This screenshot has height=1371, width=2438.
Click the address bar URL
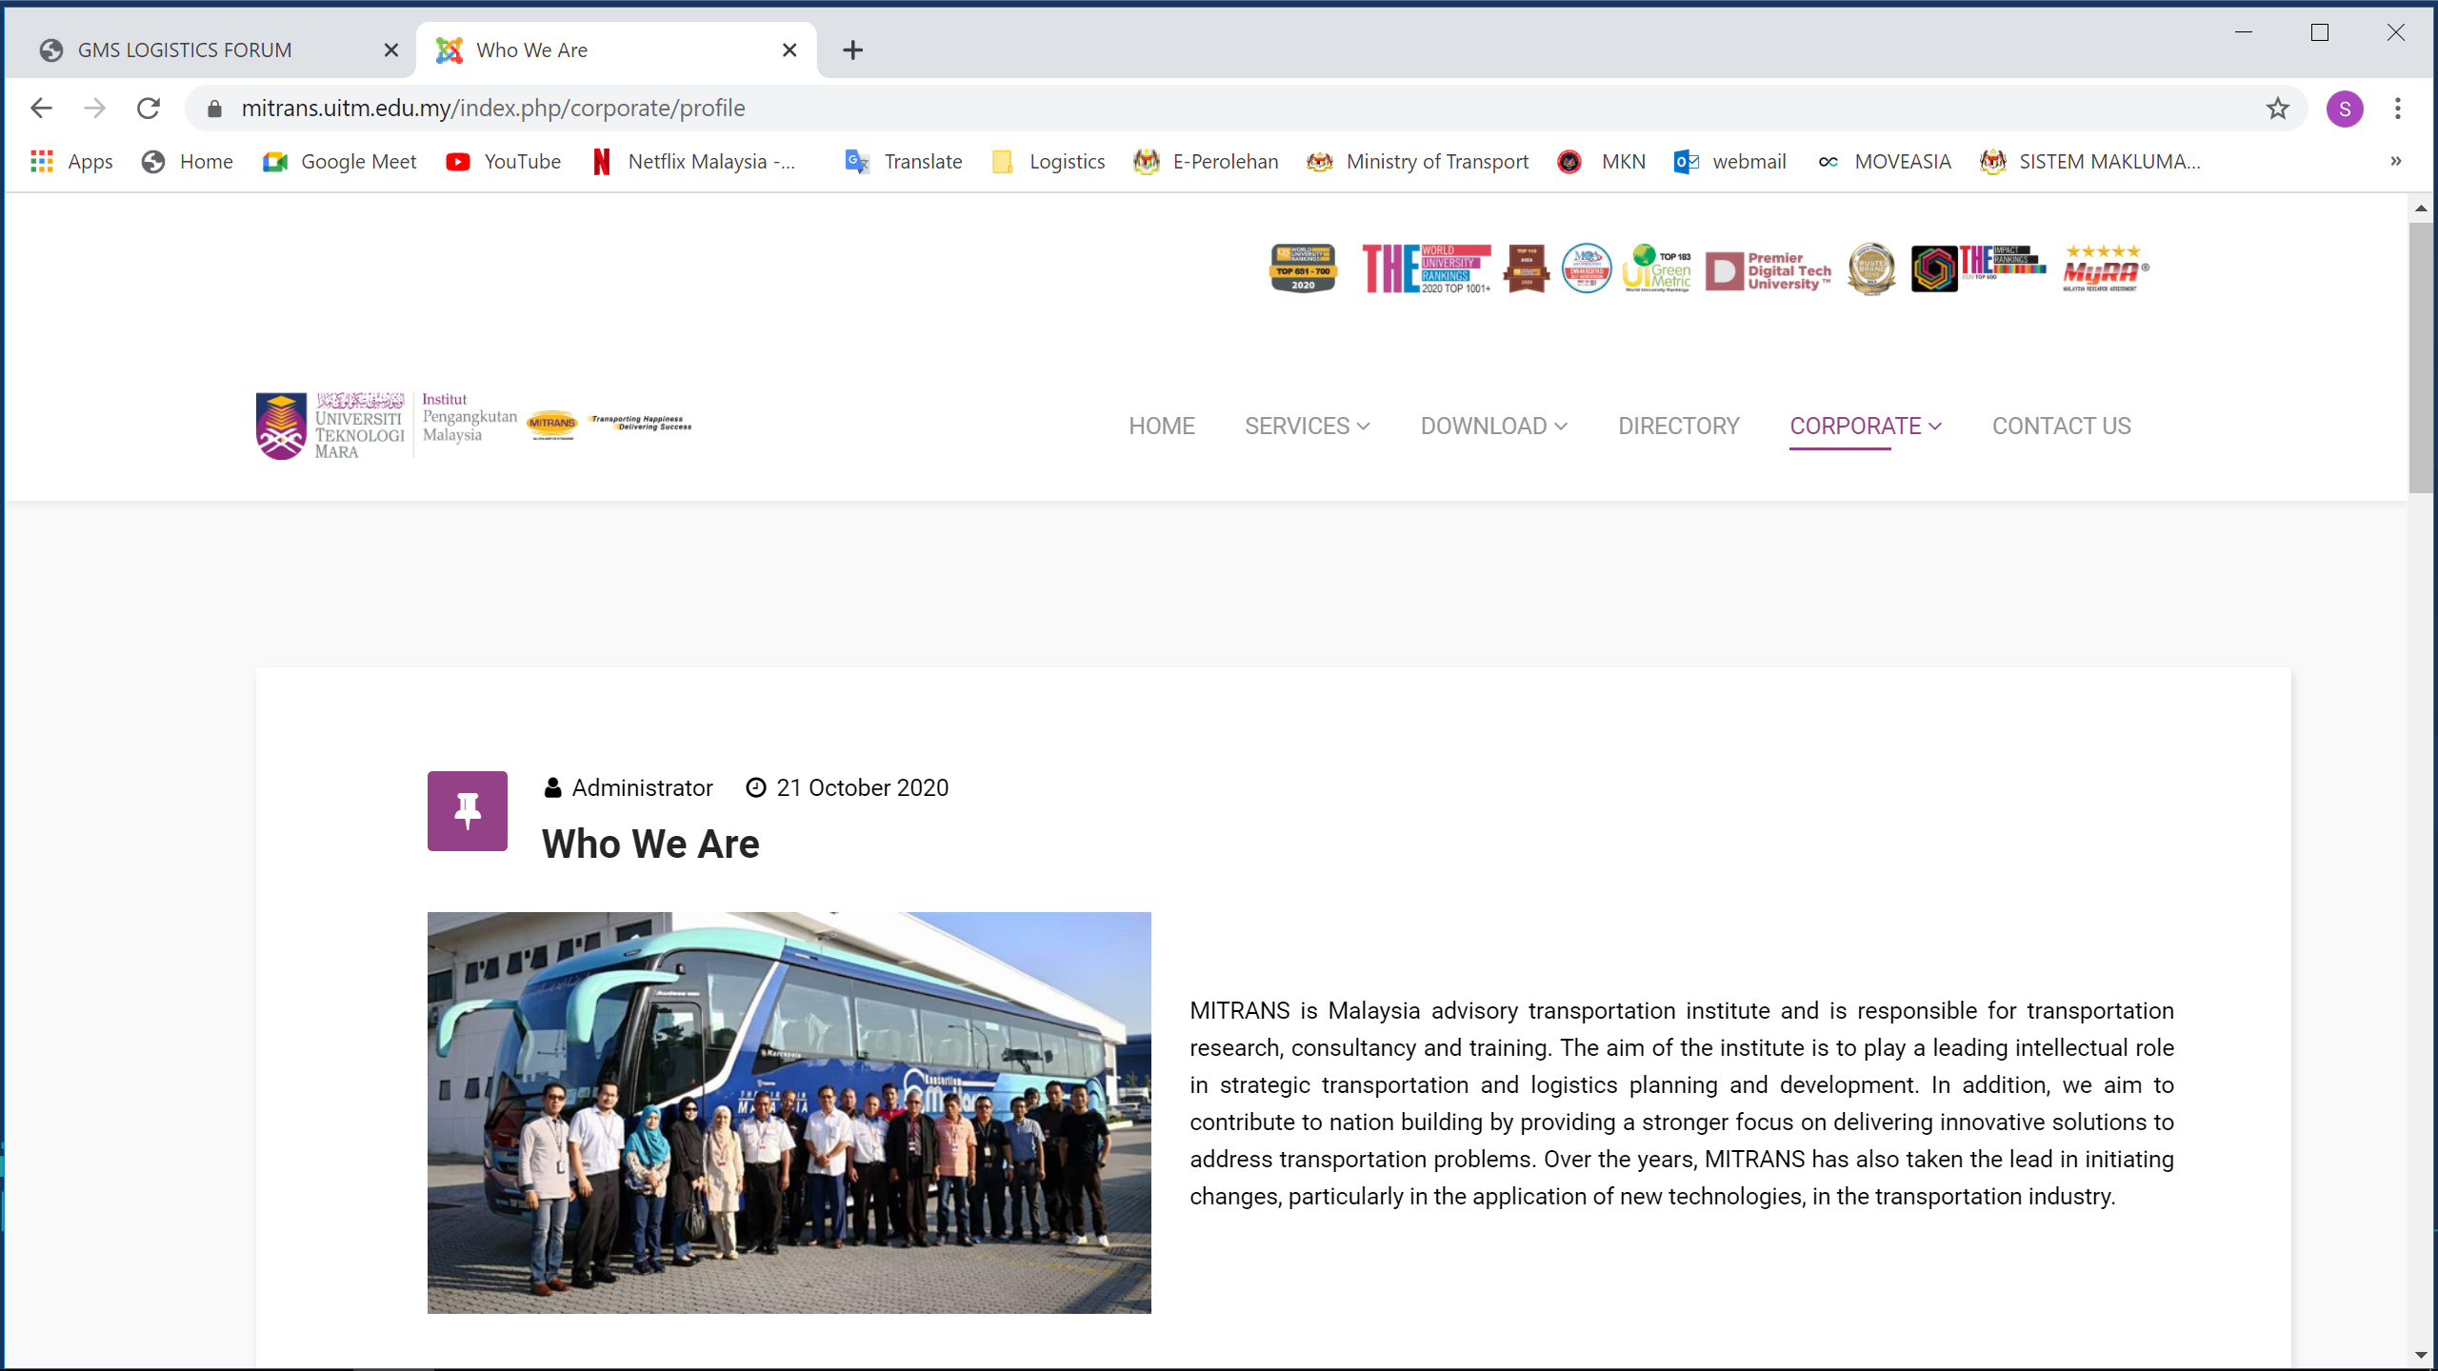[493, 109]
